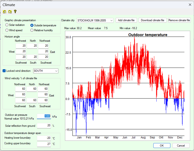Click the Cooling upper boundary field

[x=44, y=144]
